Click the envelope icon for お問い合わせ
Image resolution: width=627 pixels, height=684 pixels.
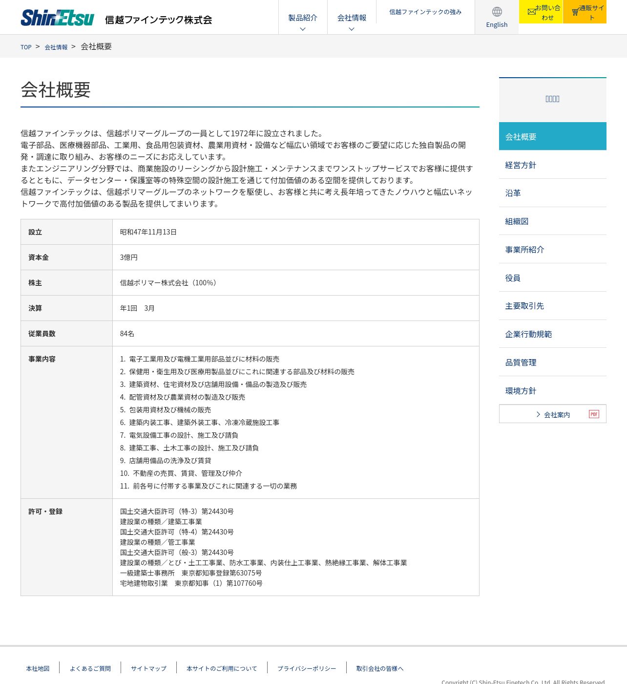point(532,12)
